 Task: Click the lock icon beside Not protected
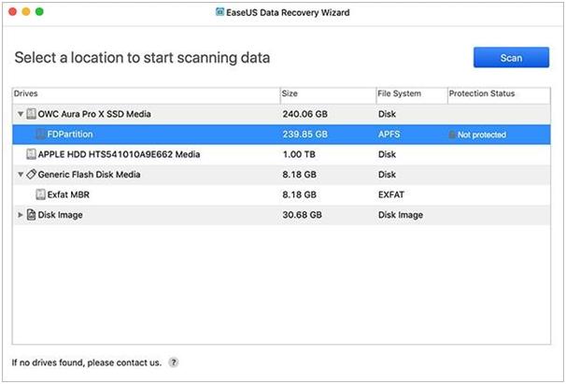pos(452,135)
